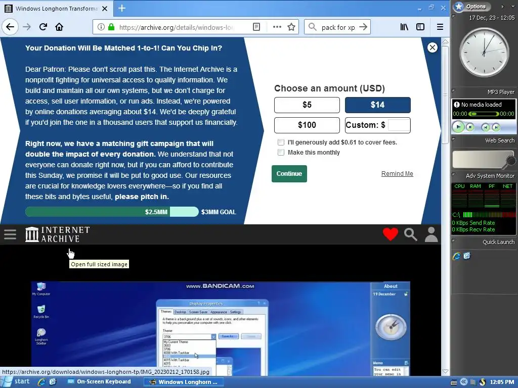Screen dimensions: 518x388
Task: Open the Windows start menu
Action: coord(16,382)
